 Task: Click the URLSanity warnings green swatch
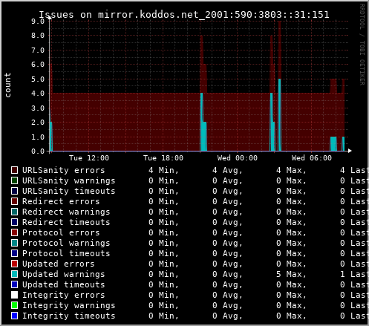pyautogui.click(x=14, y=180)
